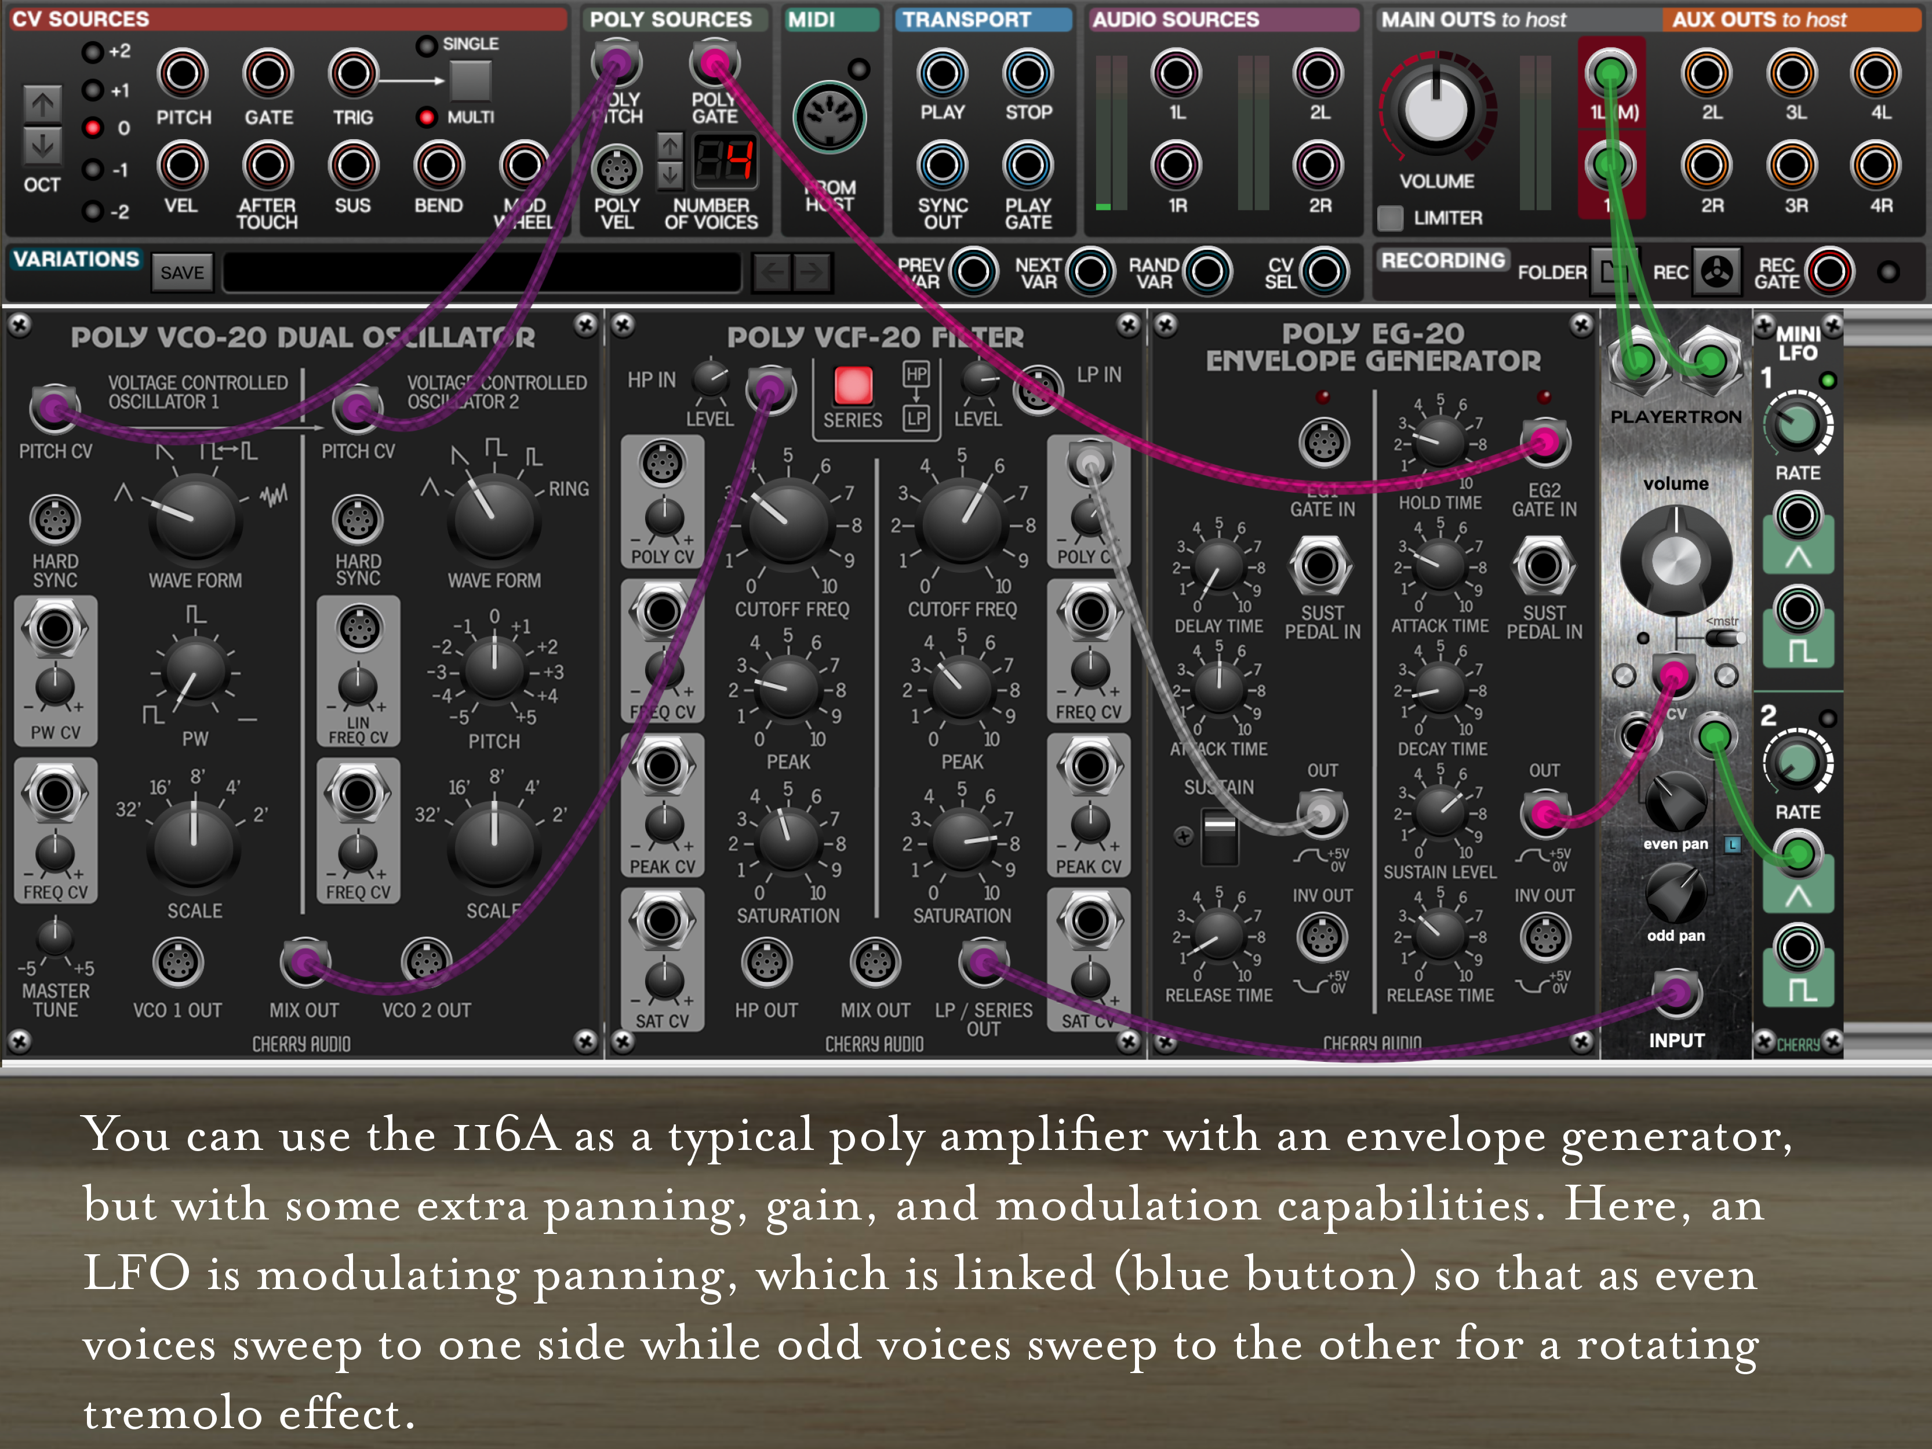Screen dimensions: 1932x1449
Task: Increase the number of voices
Action: click(x=670, y=145)
